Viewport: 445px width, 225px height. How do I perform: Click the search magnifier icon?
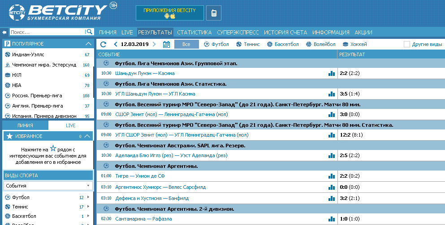tap(89, 32)
